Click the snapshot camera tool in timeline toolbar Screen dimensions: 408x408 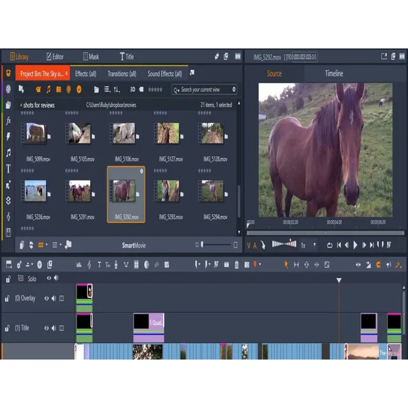click(247, 265)
